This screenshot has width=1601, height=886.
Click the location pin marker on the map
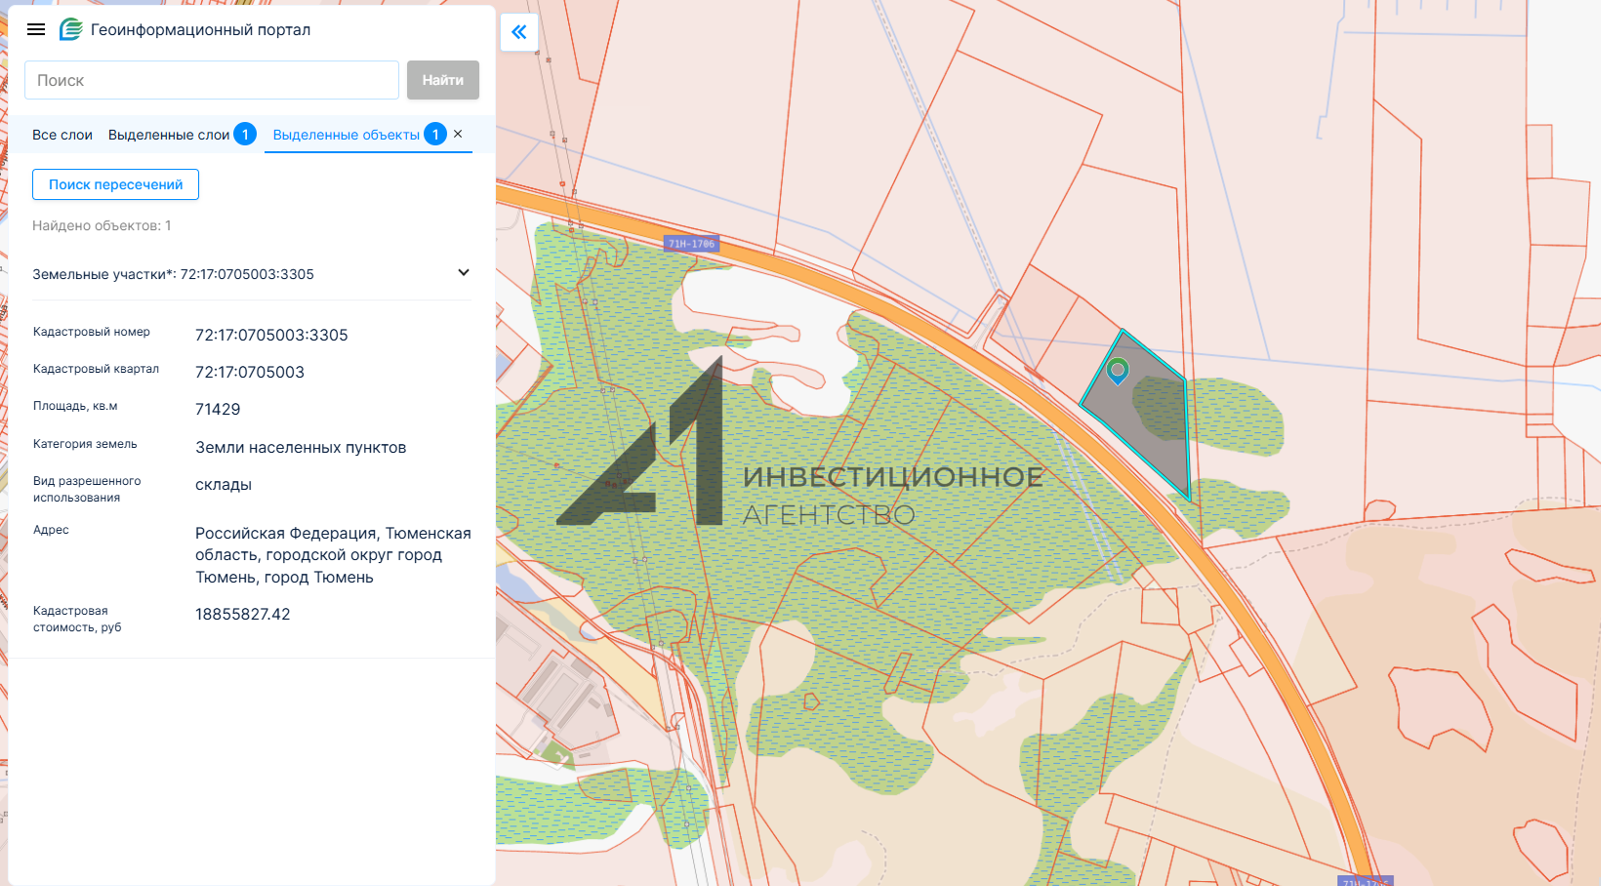1118,370
